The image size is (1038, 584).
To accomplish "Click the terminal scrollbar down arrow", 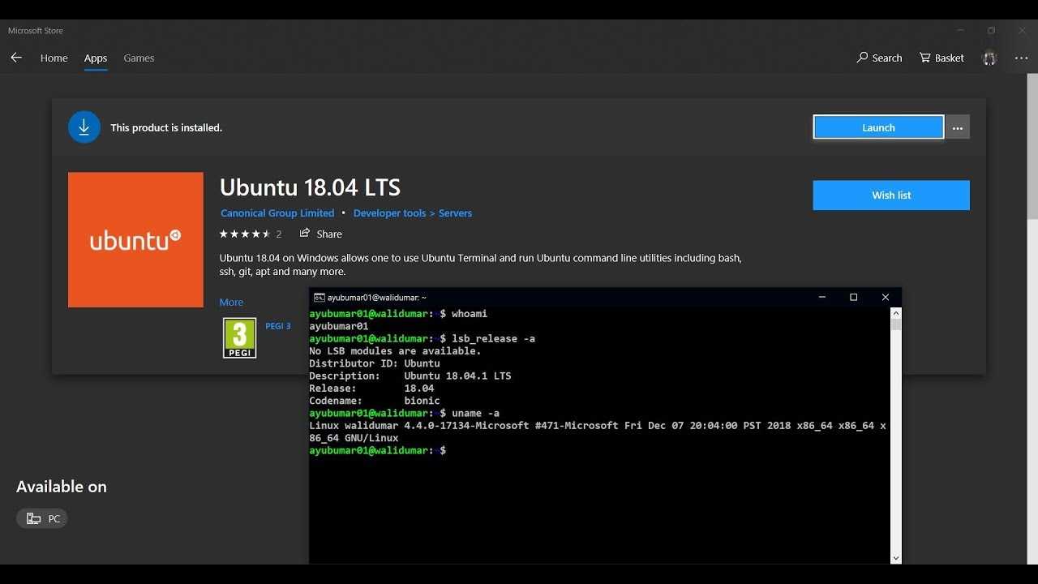I will tap(896, 558).
